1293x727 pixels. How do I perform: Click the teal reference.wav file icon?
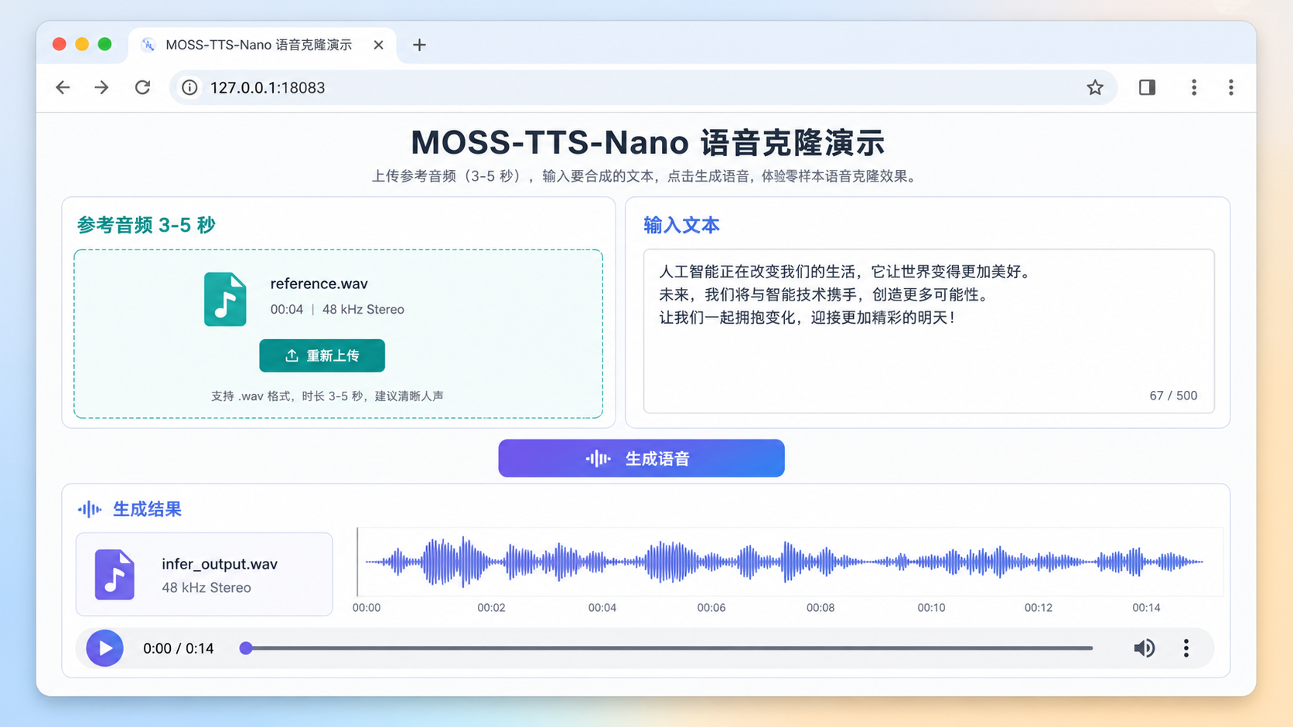pos(225,299)
